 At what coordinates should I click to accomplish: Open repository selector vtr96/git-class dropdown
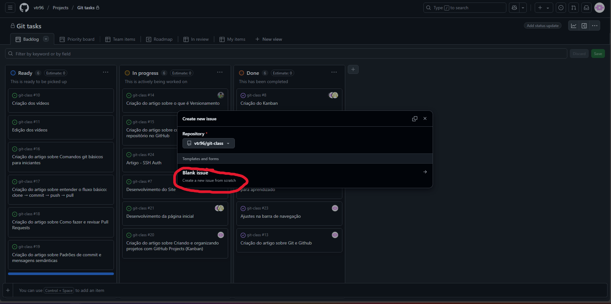(209, 143)
